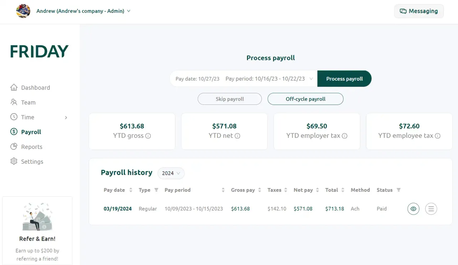Viewport: 458px width, 265px height.
Task: Click the Refer & Earn money illustration
Action: [38, 216]
